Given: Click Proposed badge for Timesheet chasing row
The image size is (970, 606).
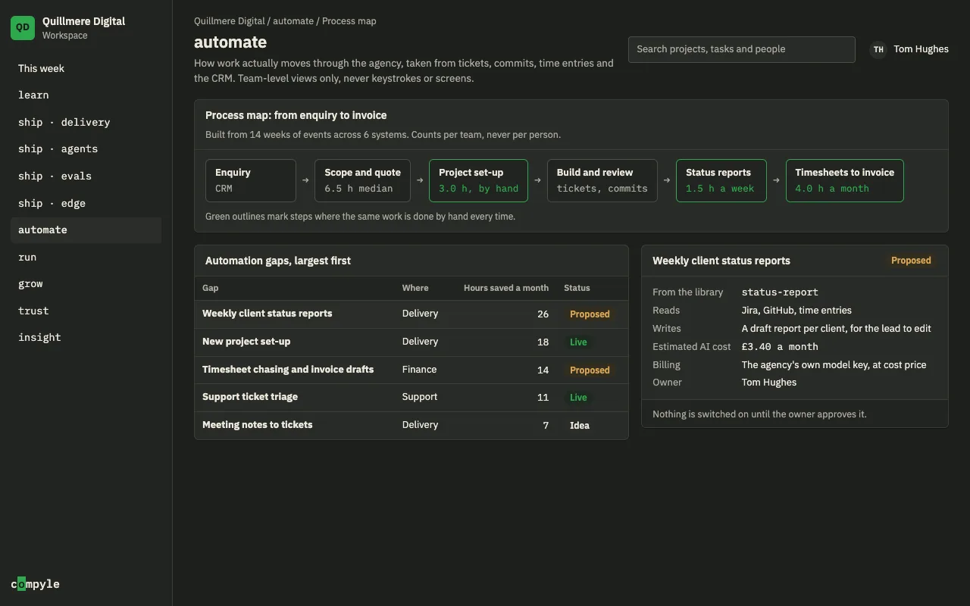Looking at the screenshot, I should [x=590, y=370].
